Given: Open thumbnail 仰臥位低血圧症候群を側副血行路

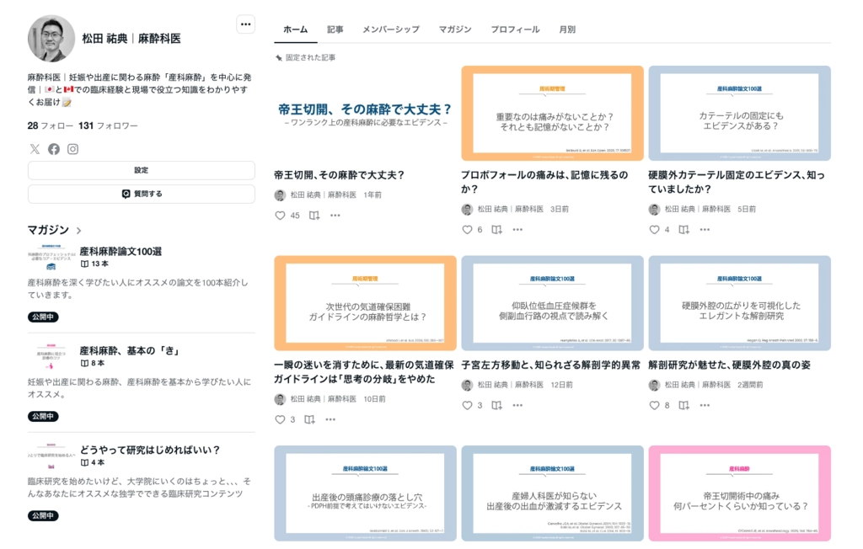Looking at the screenshot, I should (x=553, y=303).
